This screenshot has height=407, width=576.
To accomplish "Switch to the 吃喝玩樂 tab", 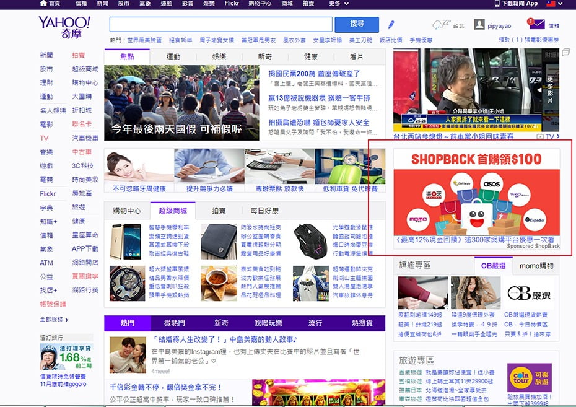I will [268, 323].
